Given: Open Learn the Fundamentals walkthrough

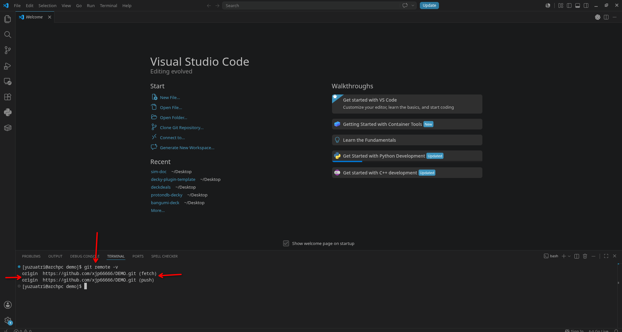Looking at the screenshot, I should click(x=407, y=140).
